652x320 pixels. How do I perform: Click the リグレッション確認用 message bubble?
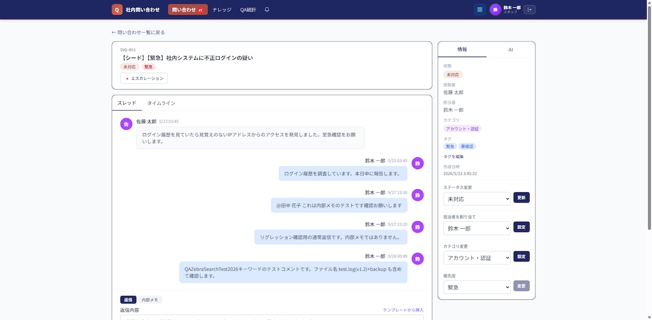tap(331, 237)
